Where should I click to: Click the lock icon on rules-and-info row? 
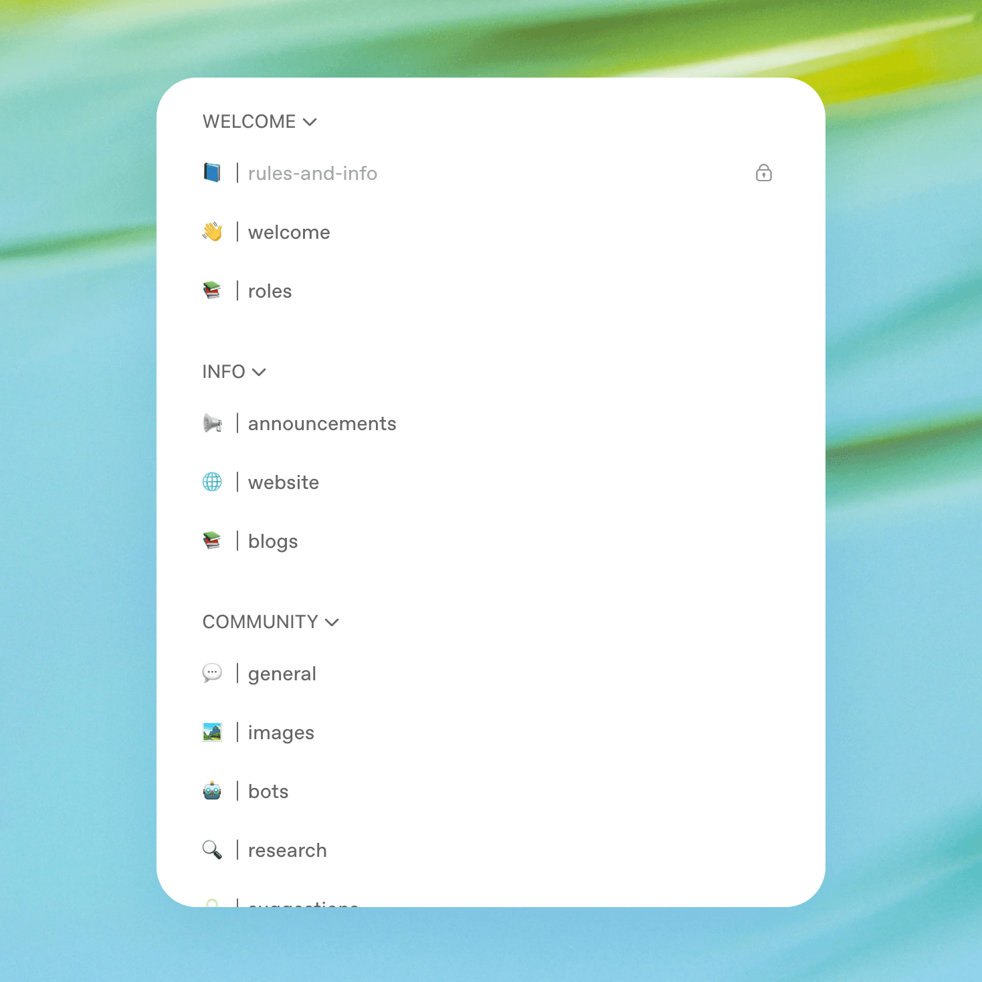pyautogui.click(x=764, y=173)
